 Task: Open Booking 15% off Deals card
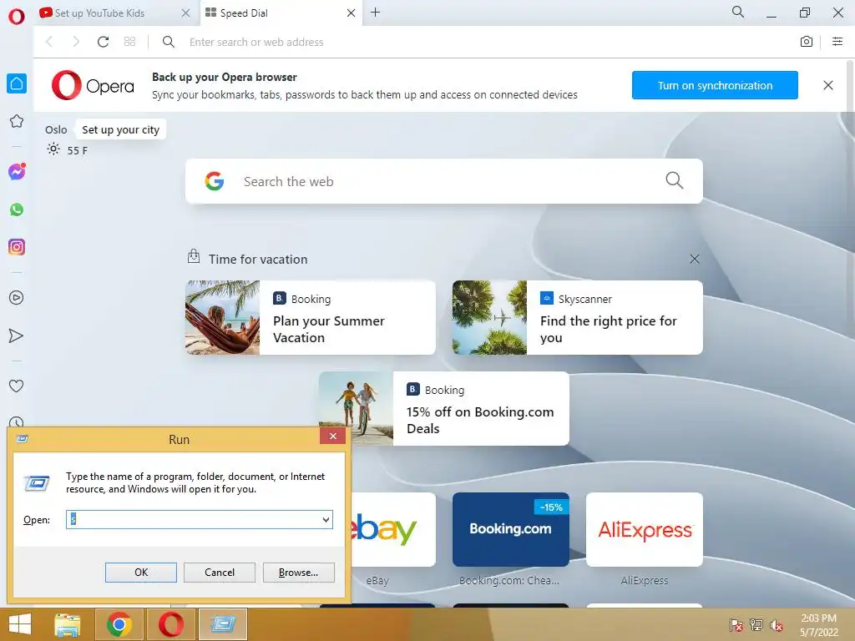click(444, 409)
